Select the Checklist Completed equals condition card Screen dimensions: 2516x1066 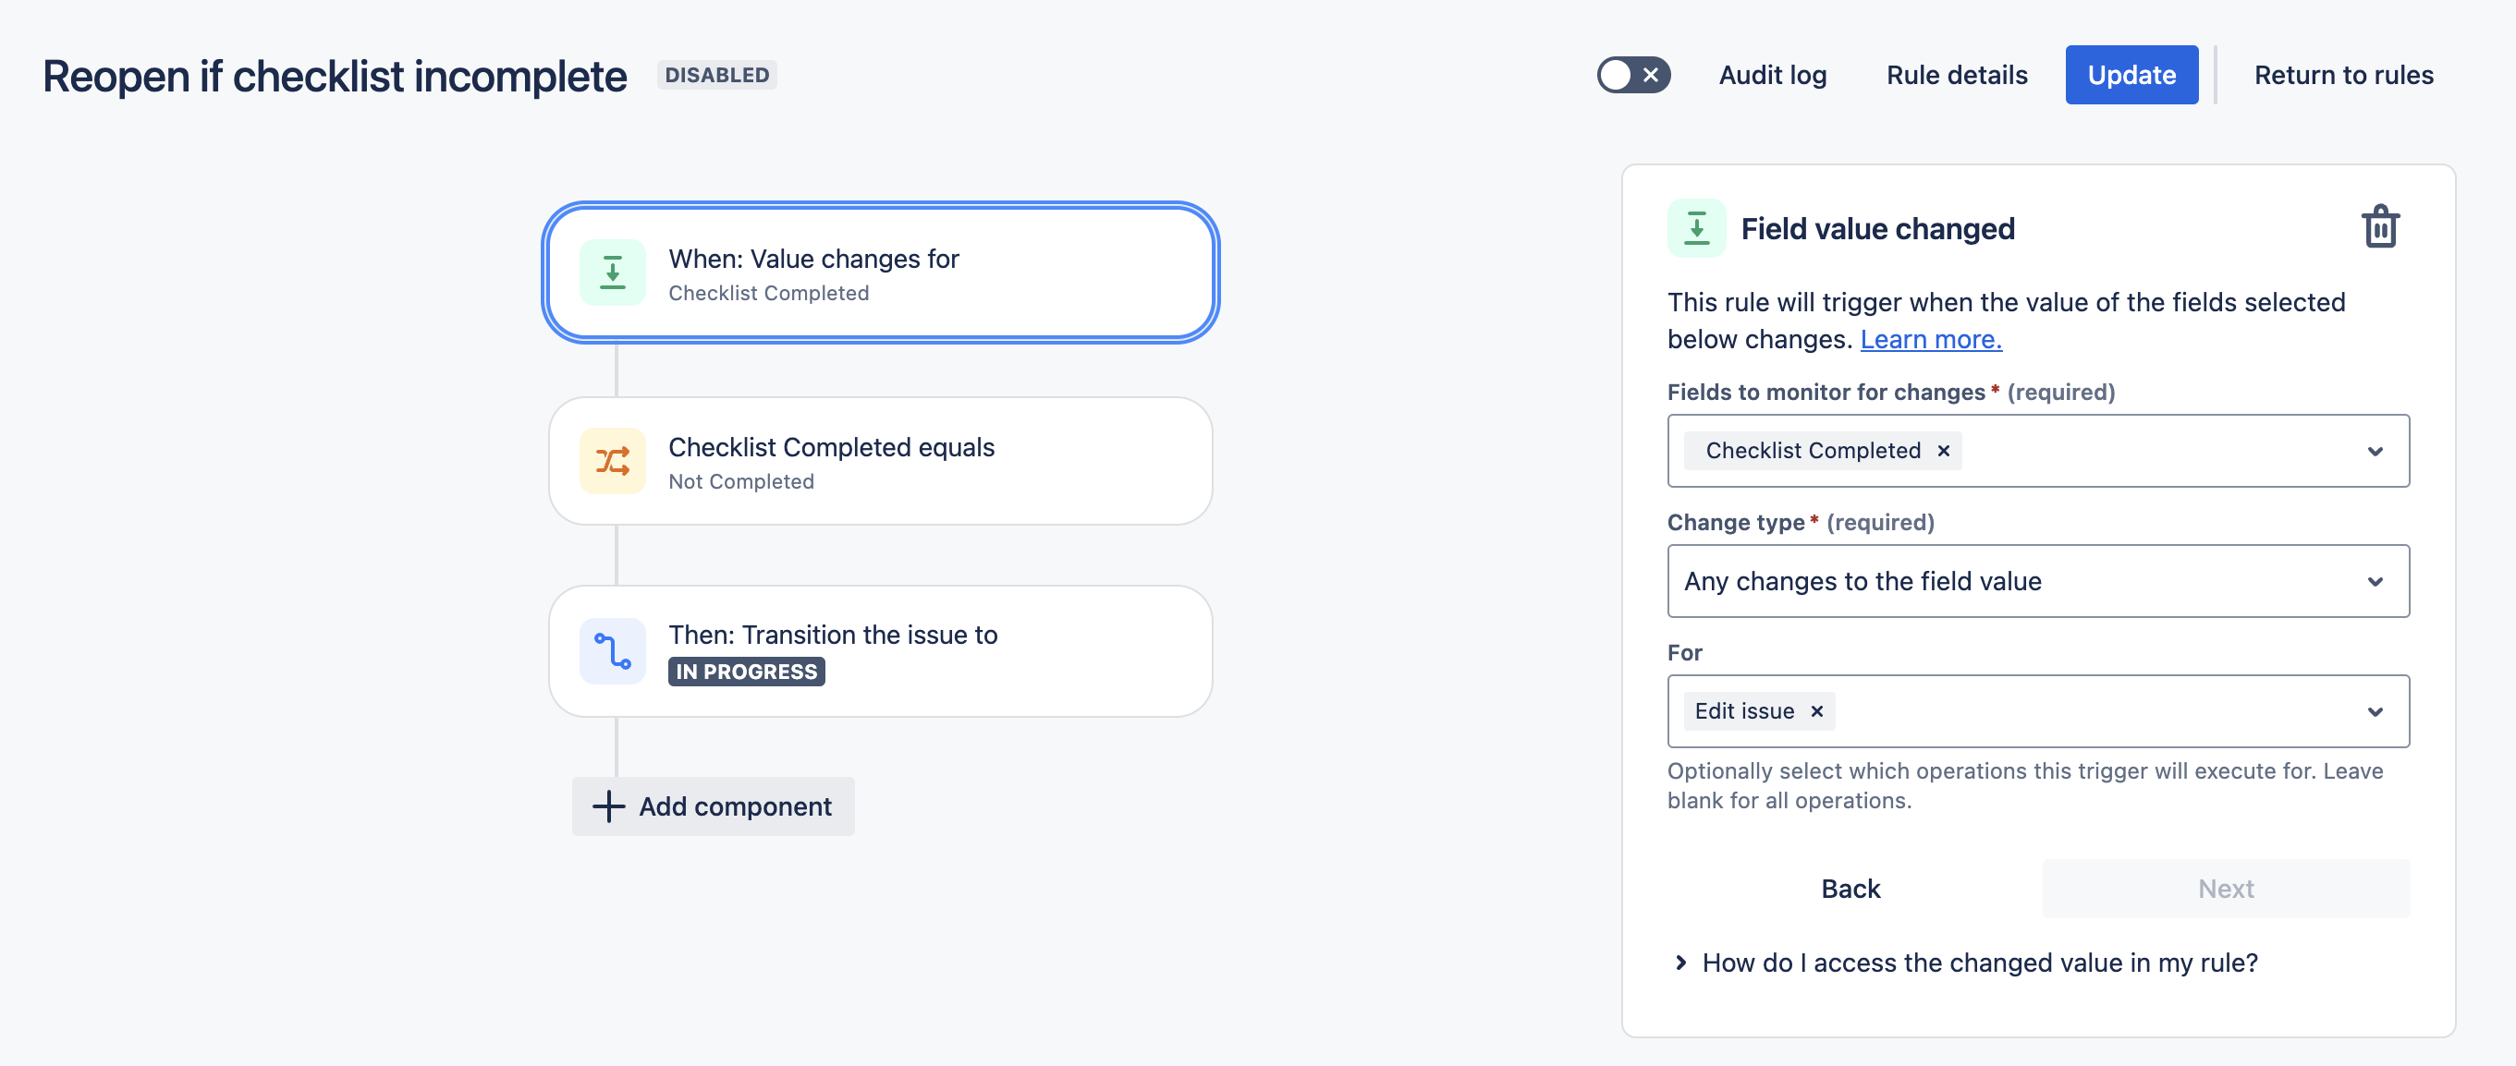[880, 461]
